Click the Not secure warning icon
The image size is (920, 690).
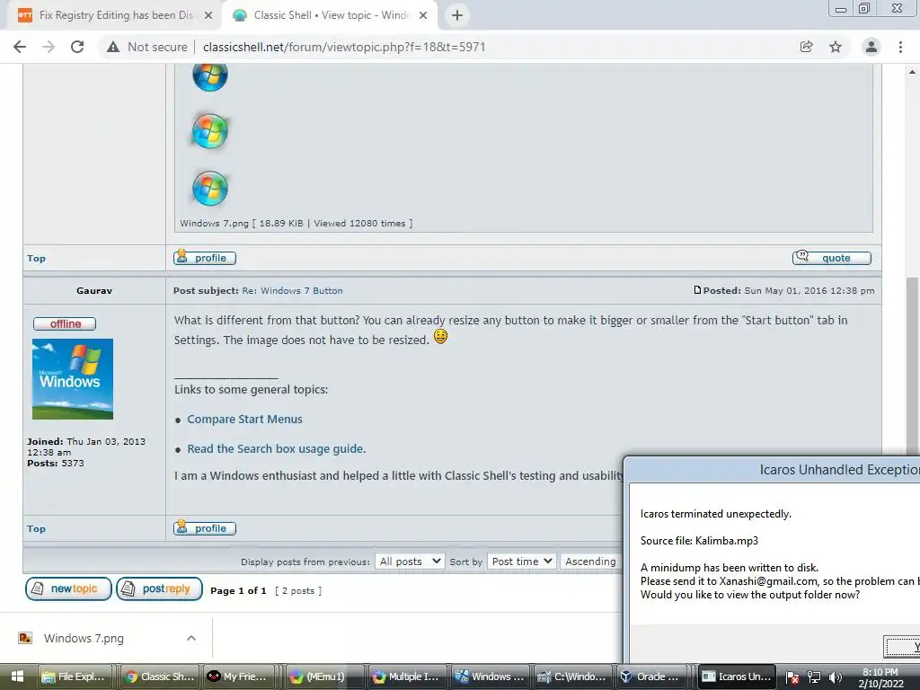[x=113, y=47]
